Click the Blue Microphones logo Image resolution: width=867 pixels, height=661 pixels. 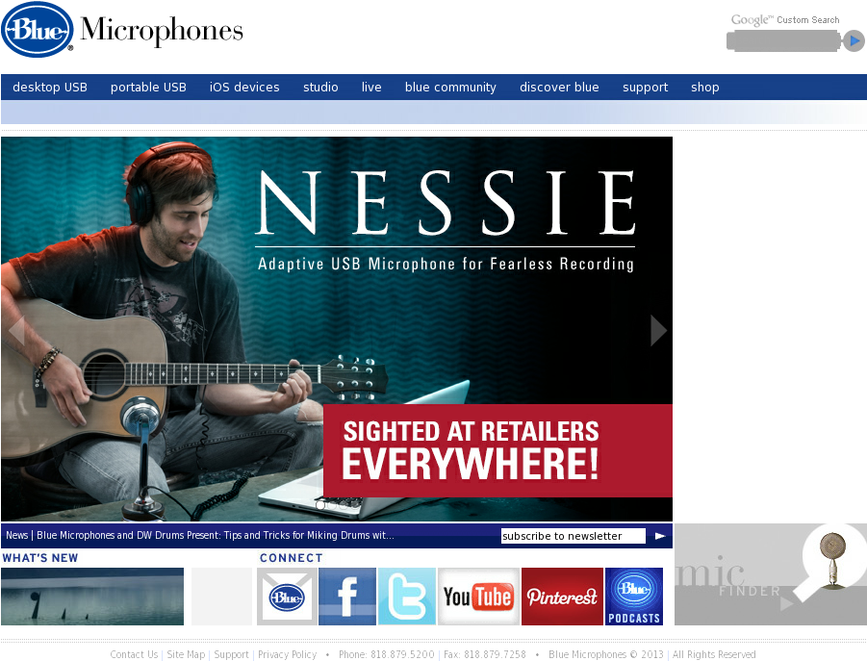[122, 30]
